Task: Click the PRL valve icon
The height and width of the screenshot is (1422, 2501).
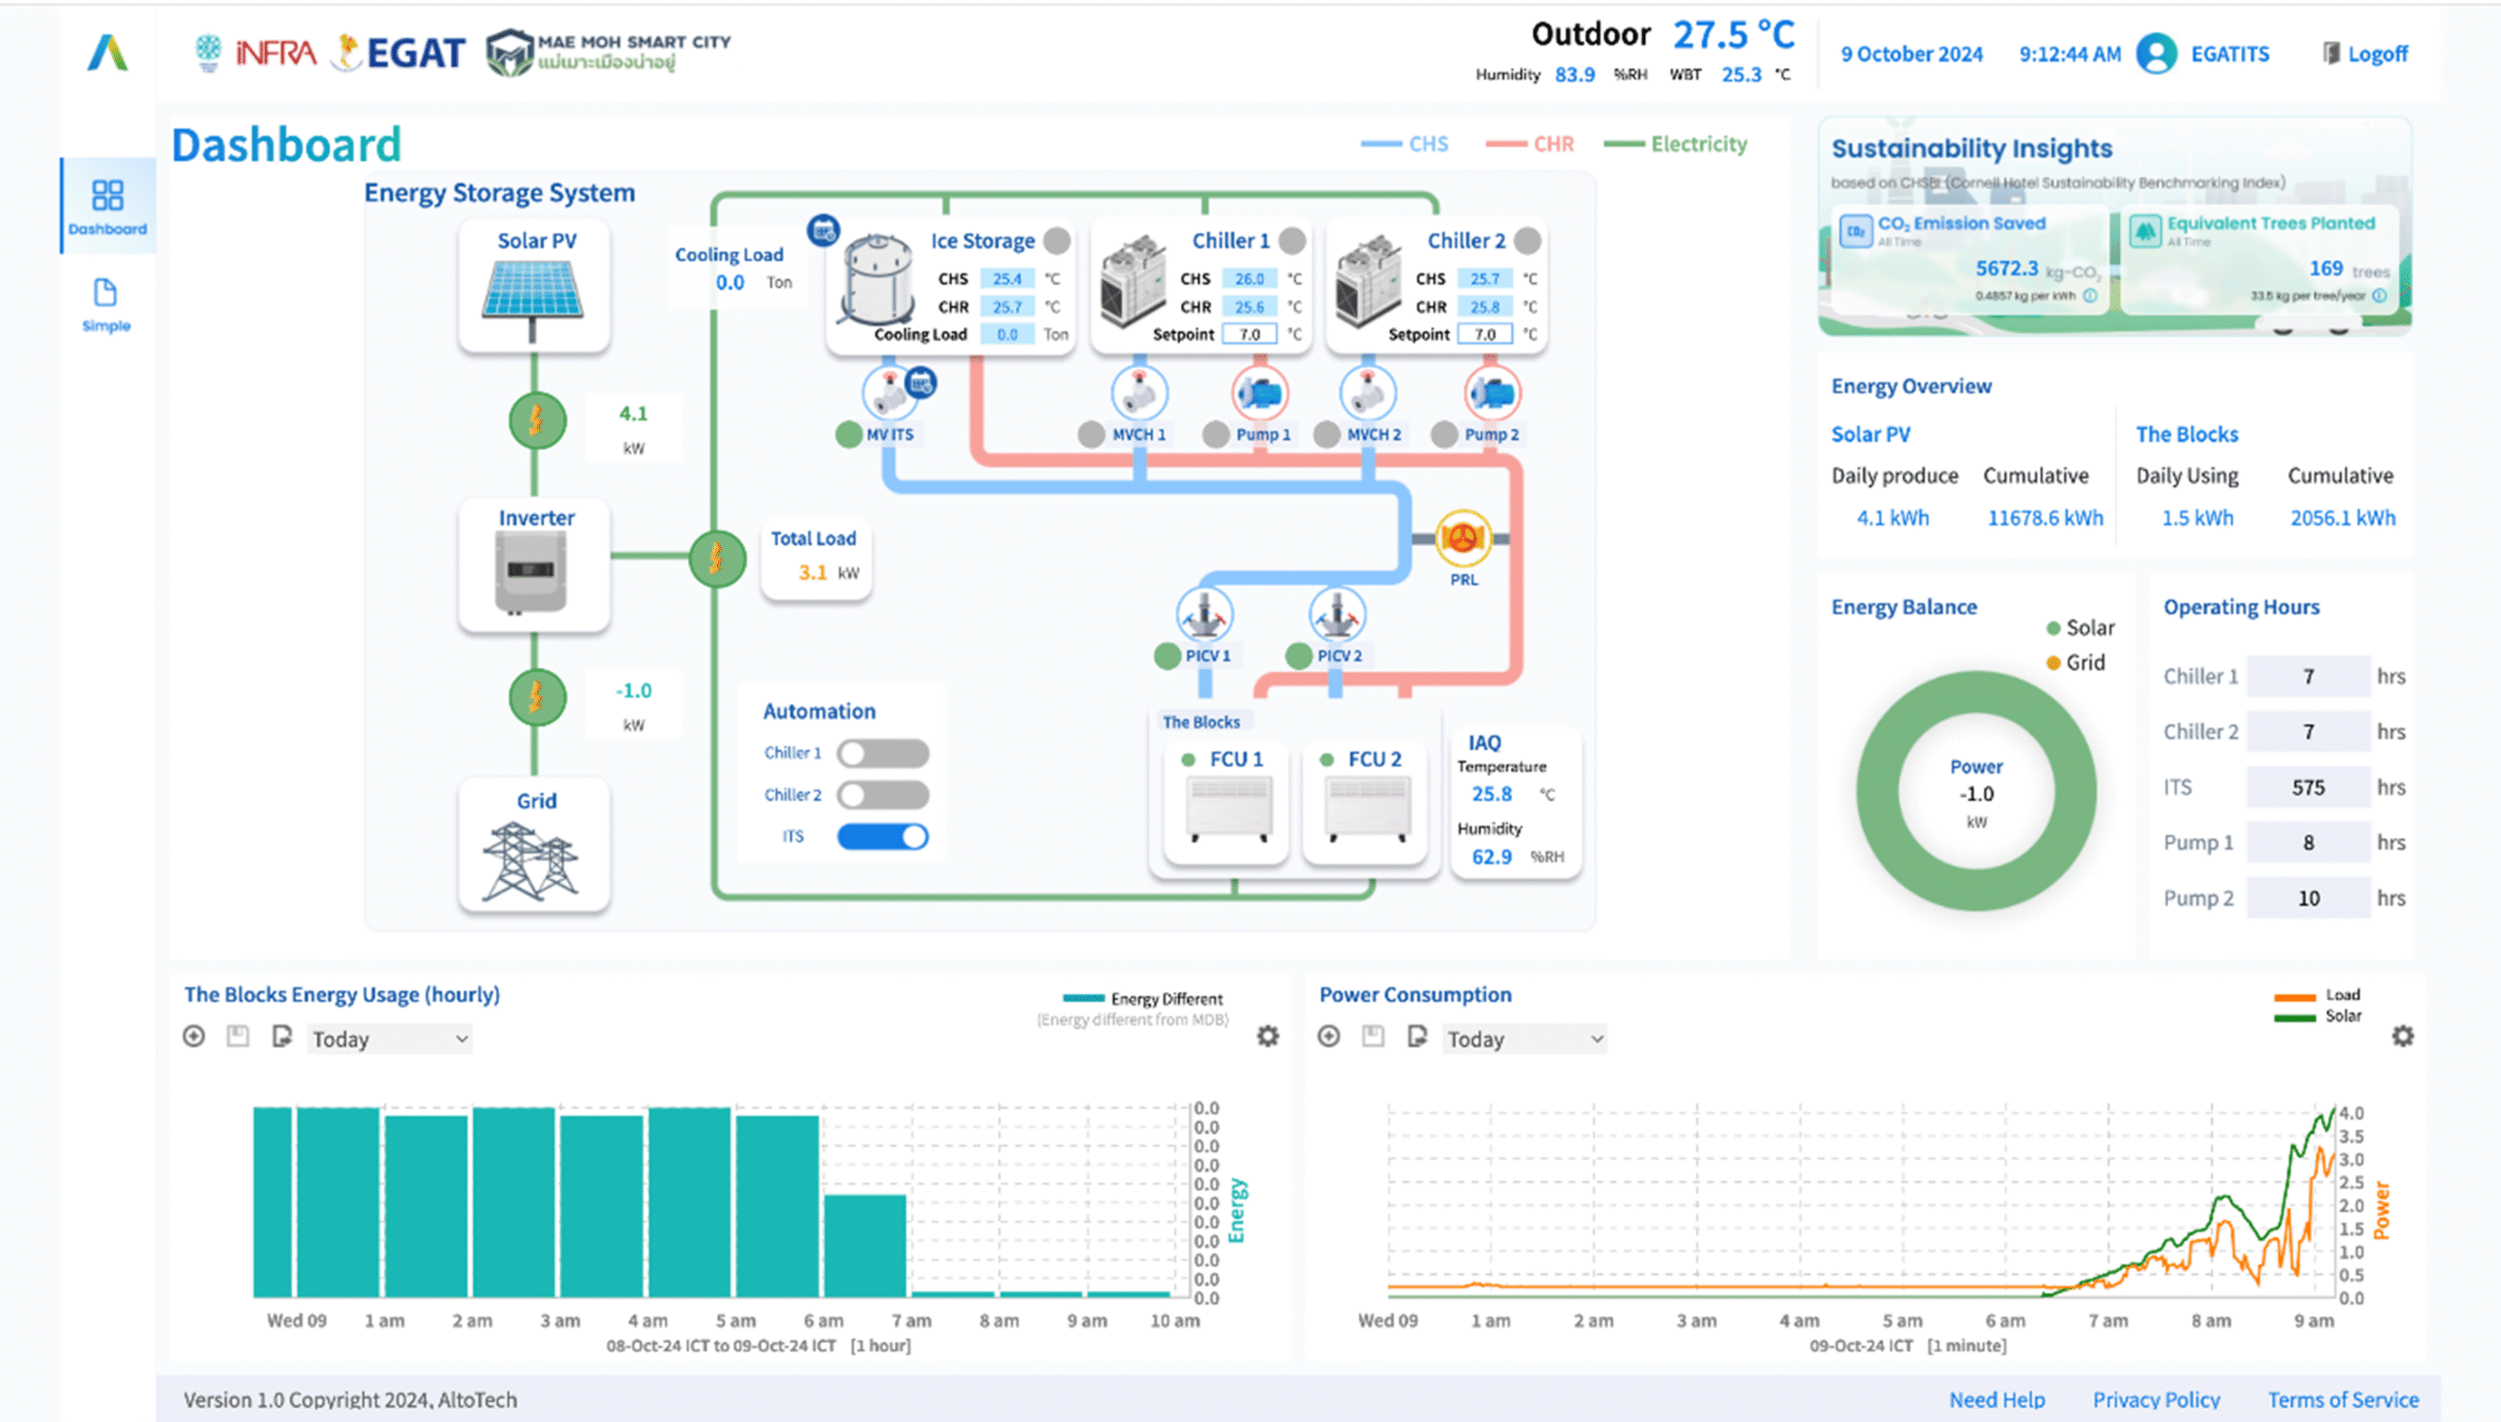Action: click(x=1462, y=538)
